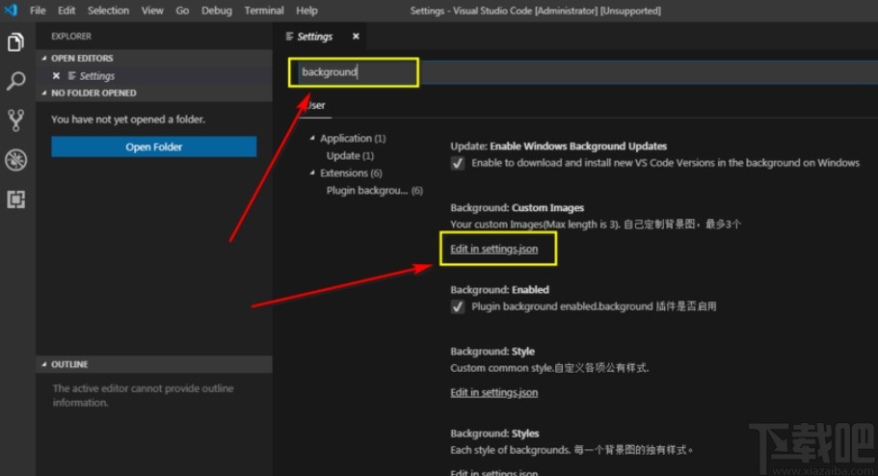878x476 pixels.
Task: Open the Edit menu
Action: (x=67, y=11)
